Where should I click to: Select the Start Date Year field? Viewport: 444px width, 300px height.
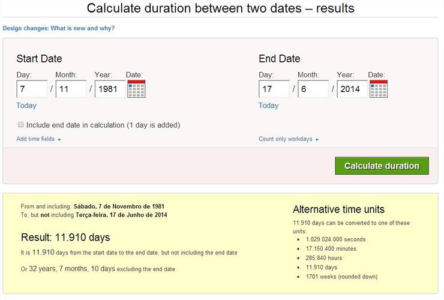click(x=110, y=89)
